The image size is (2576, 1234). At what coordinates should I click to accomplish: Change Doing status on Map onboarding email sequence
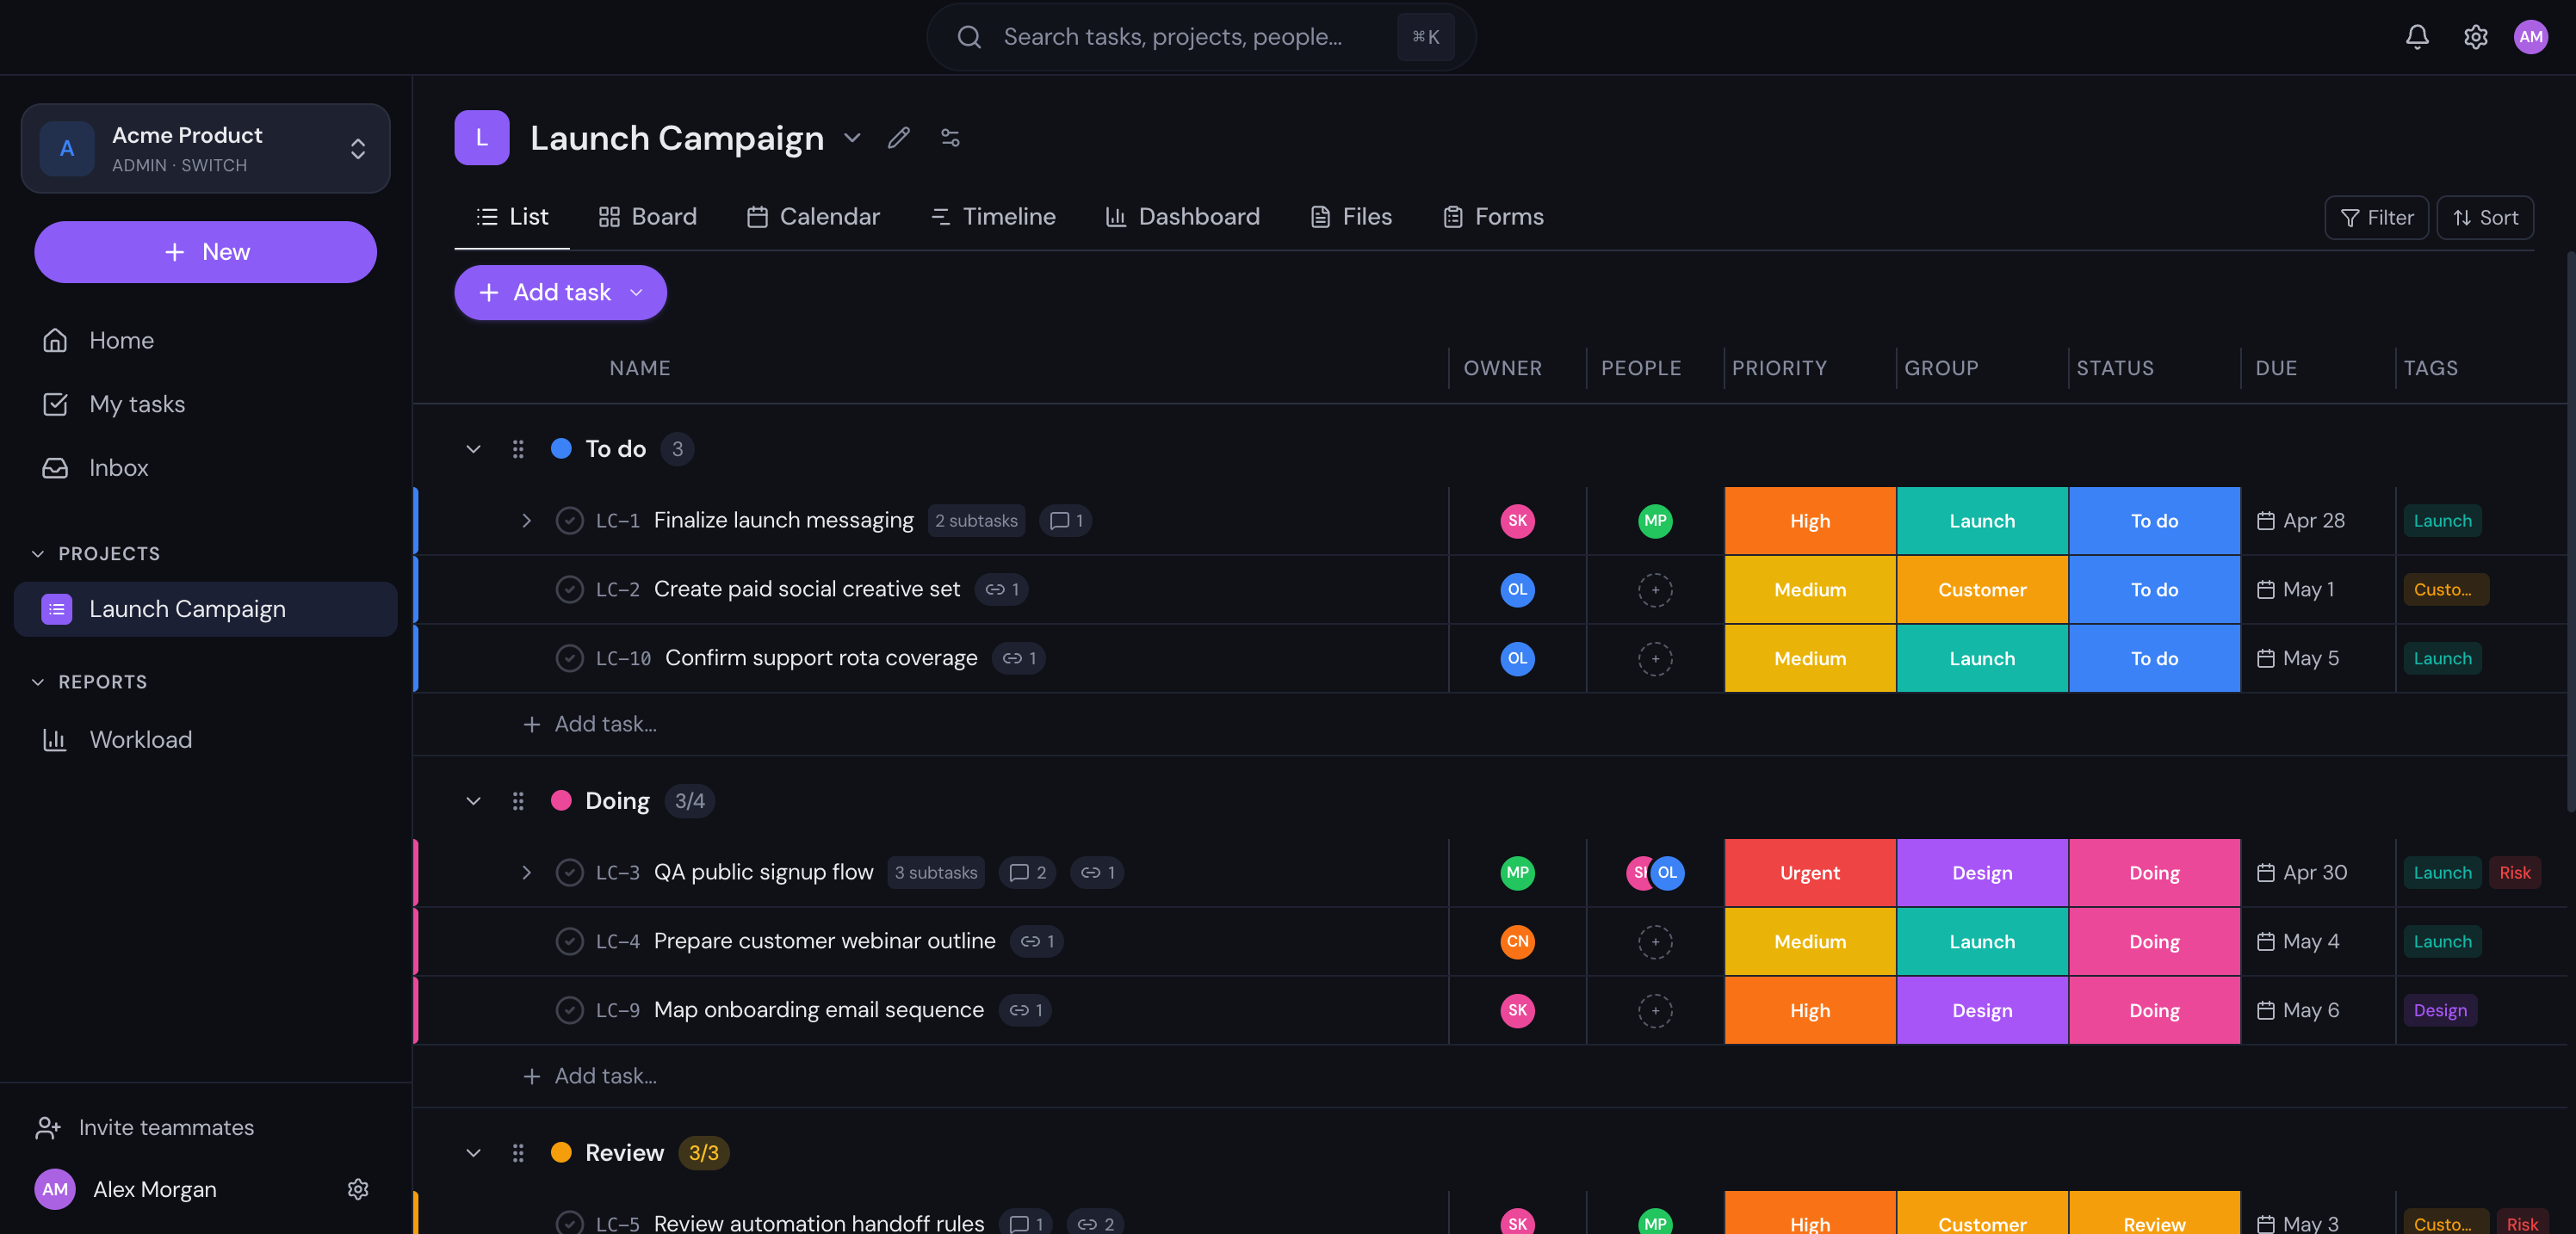[x=2153, y=1010]
